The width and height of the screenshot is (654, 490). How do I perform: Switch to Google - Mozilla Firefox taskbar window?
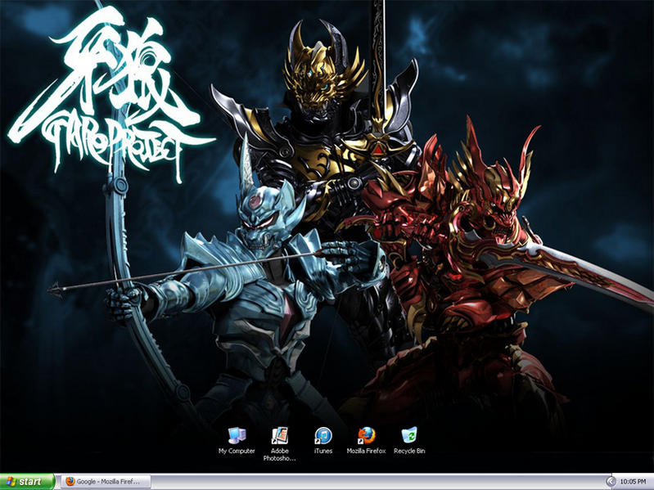tap(106, 482)
